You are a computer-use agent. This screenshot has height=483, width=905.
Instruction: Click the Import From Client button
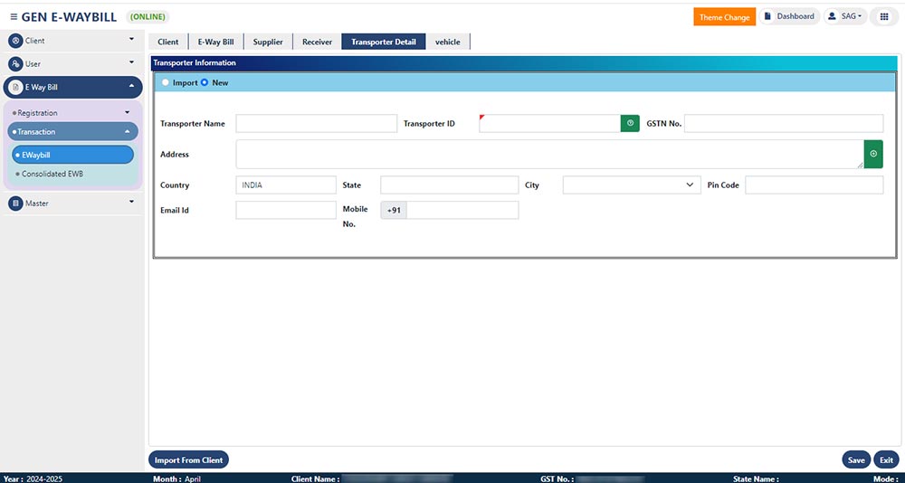[188, 460]
